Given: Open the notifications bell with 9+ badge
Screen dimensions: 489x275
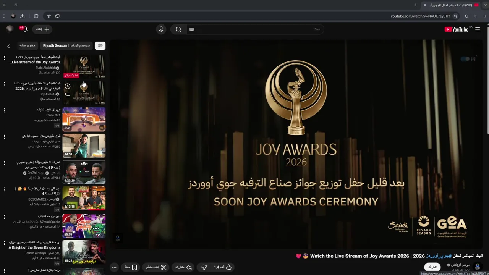Looking at the screenshot, I should click(x=24, y=29).
